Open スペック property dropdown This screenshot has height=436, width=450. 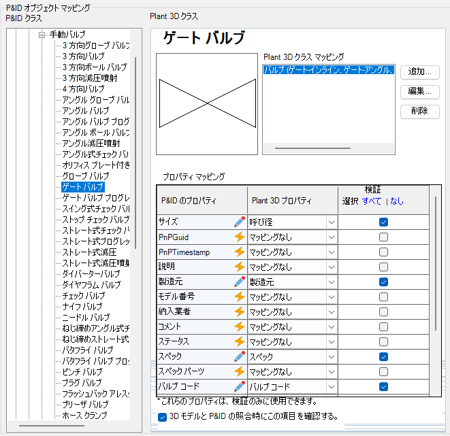[332, 357]
